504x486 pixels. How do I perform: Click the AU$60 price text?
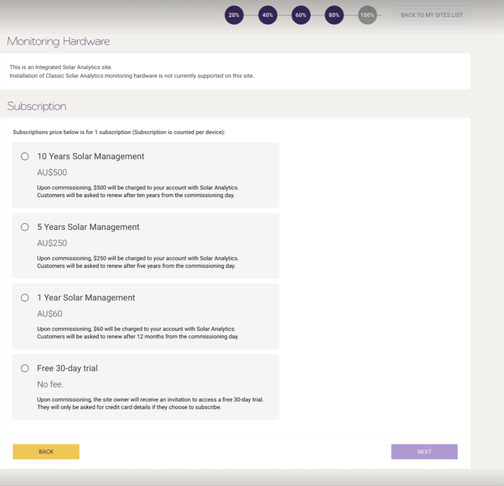pyautogui.click(x=50, y=314)
